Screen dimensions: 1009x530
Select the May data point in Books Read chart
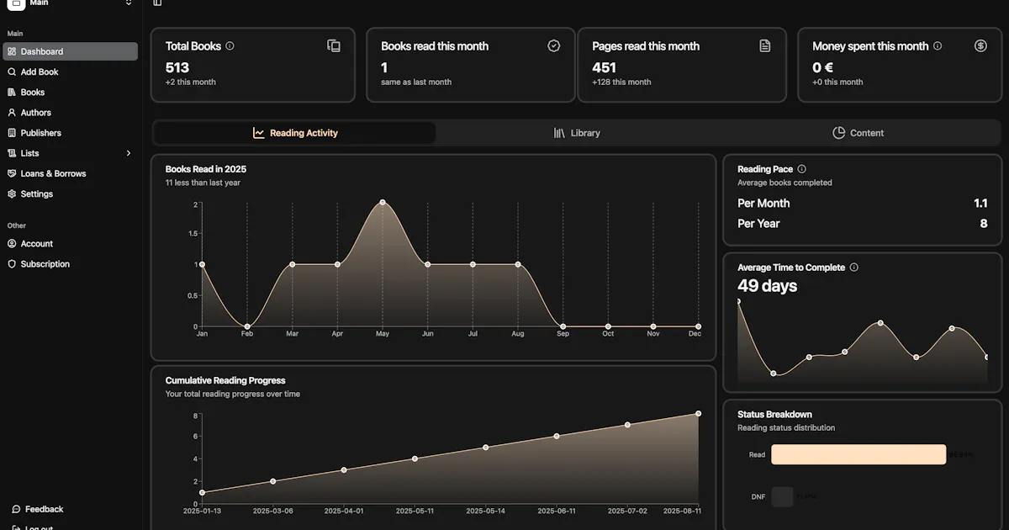(383, 203)
